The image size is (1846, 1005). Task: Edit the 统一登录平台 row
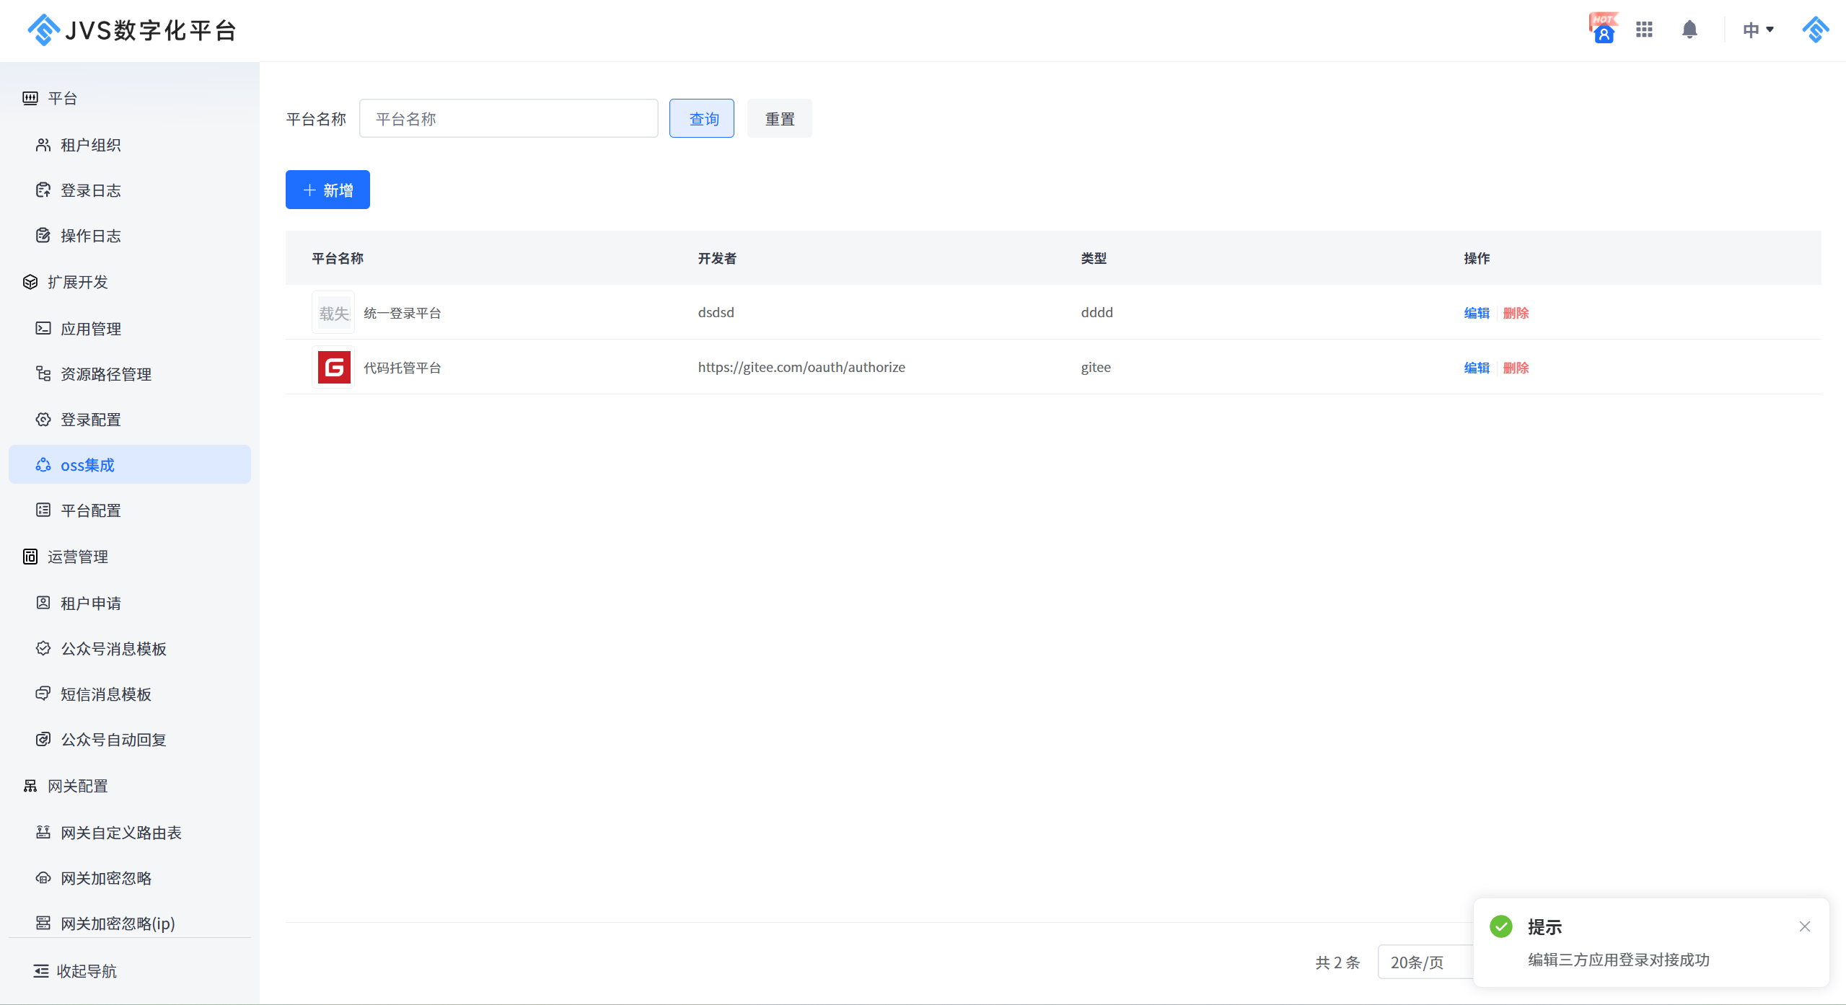[1476, 313]
